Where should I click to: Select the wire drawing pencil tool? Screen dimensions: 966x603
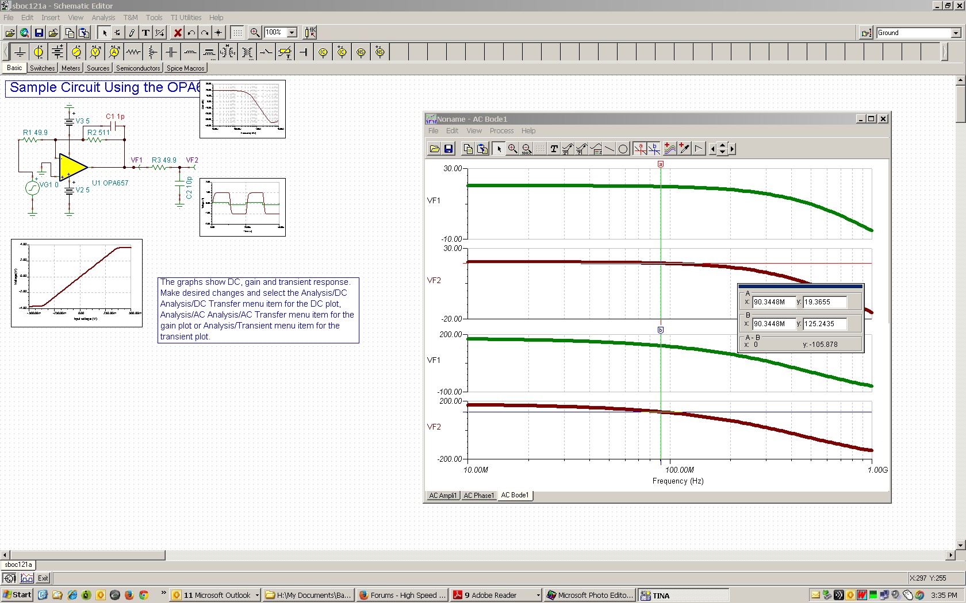point(132,33)
